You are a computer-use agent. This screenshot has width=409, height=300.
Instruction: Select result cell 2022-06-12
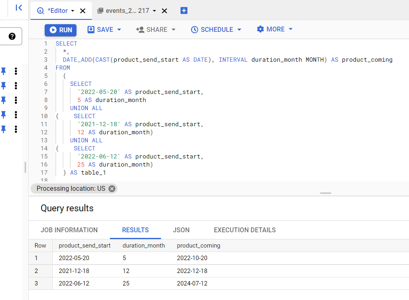[x=74, y=283]
